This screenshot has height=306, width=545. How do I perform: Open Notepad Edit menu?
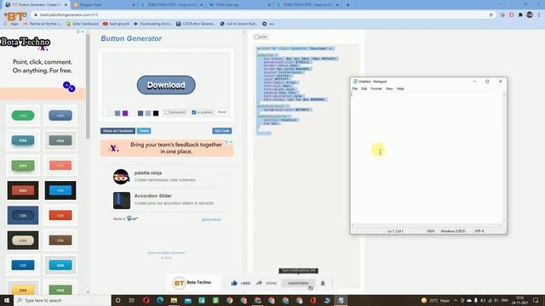[364, 88]
